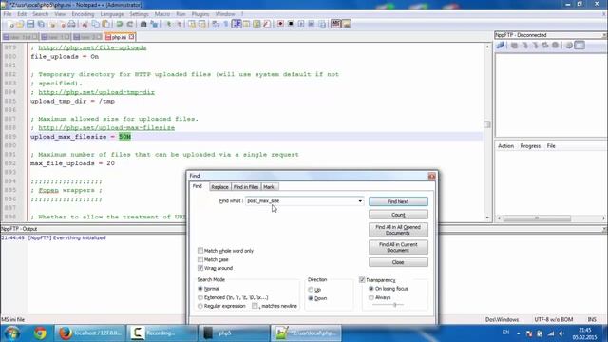
Task: Select the On losing focus radio
Action: (371, 289)
